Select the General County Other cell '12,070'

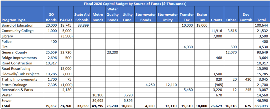click(231, 52)
